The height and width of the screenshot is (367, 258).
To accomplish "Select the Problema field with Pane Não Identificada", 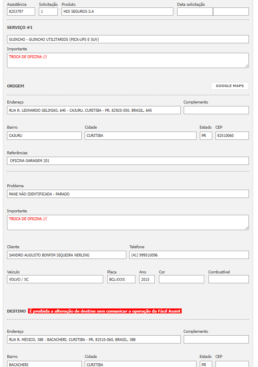I will (x=128, y=194).
